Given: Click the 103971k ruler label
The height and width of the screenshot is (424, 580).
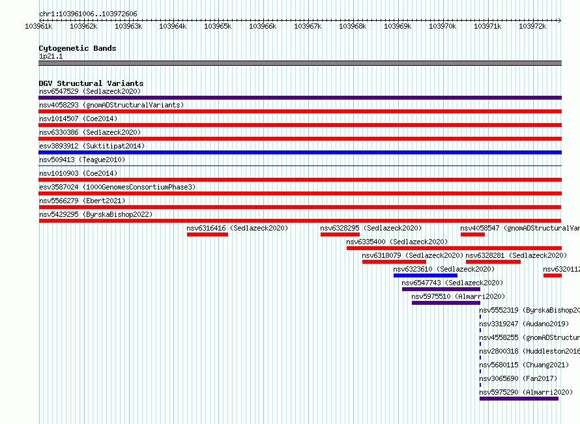Looking at the screenshot, I should (x=487, y=26).
